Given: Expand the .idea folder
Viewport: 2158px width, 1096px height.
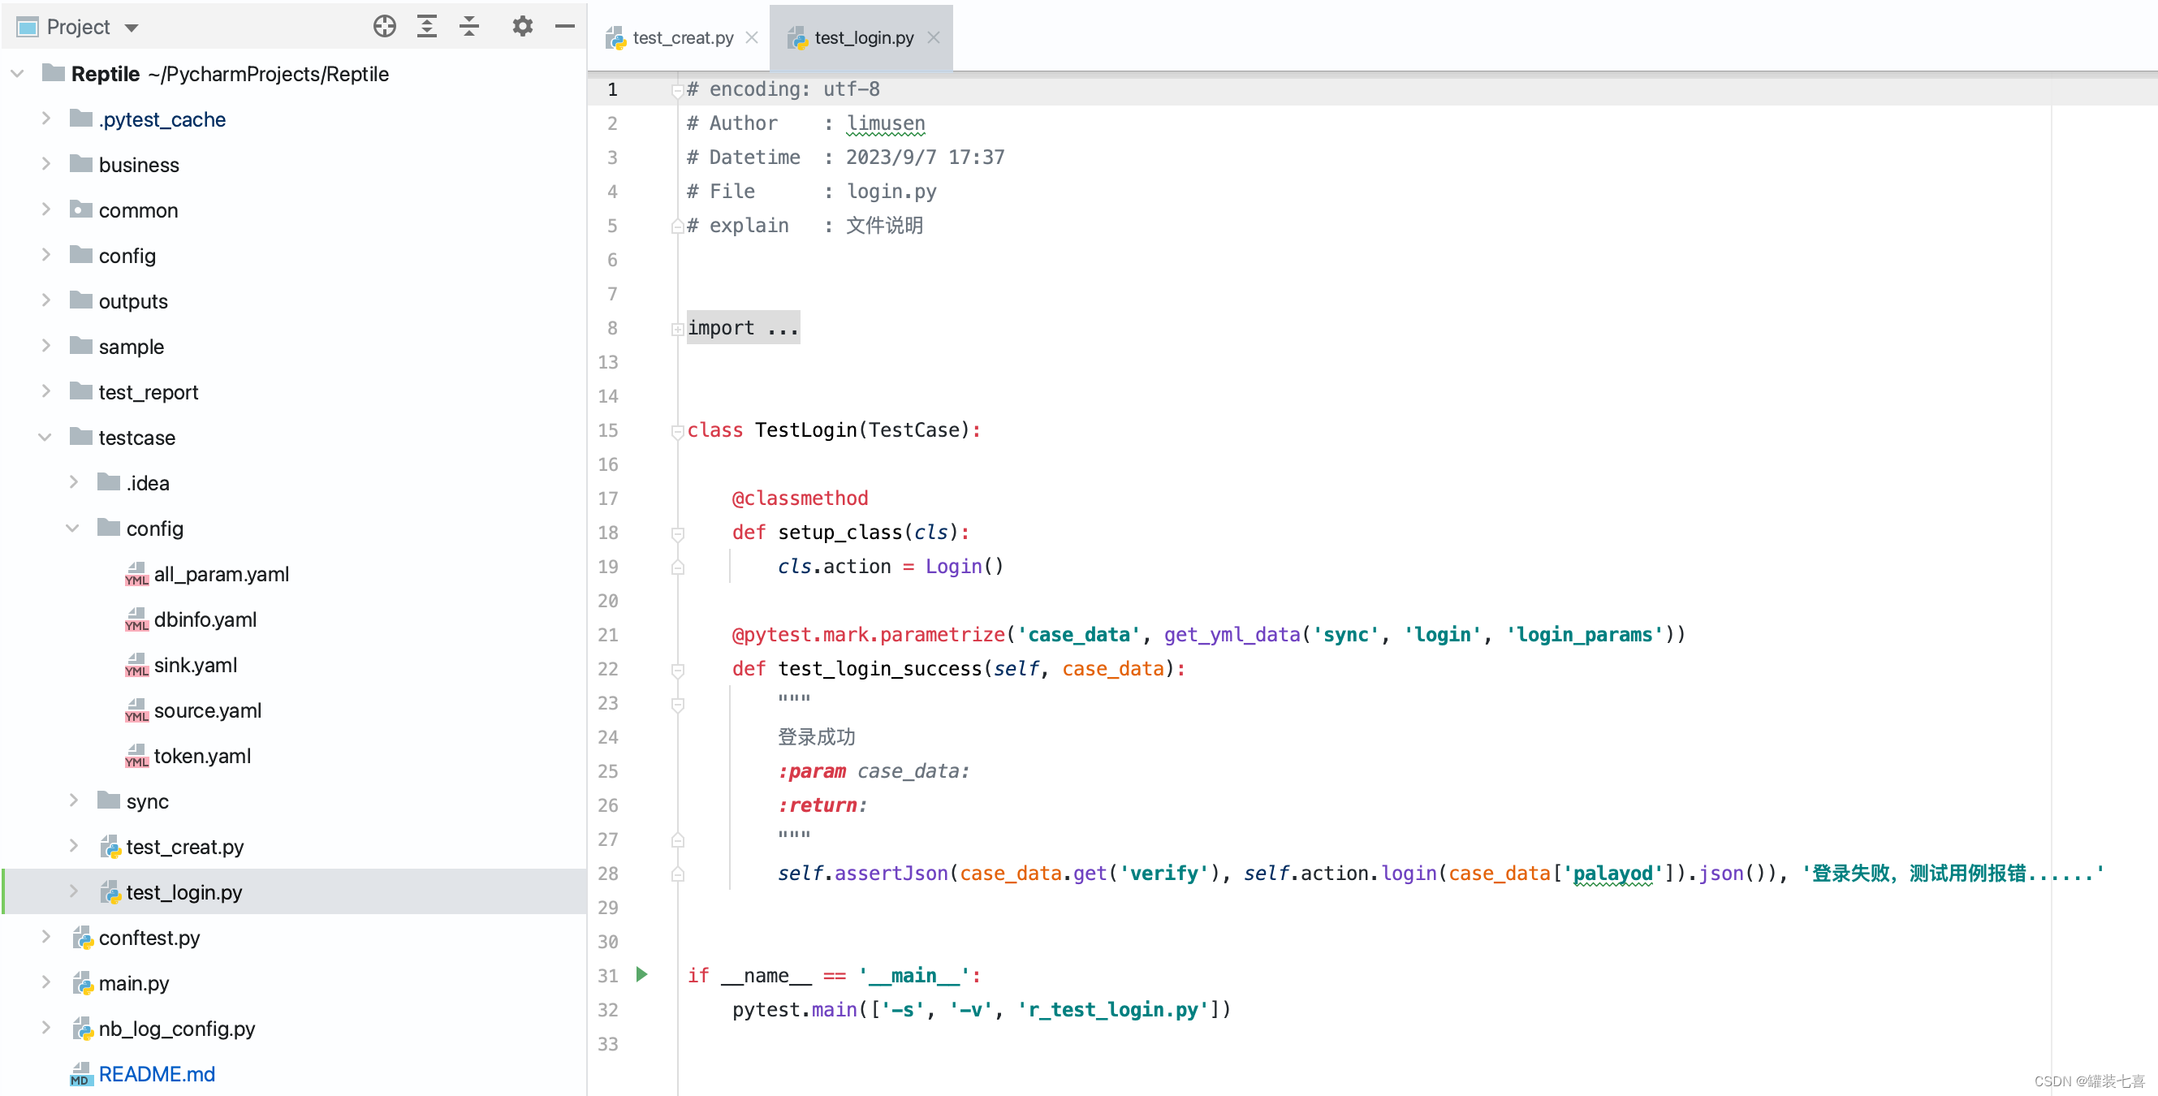Looking at the screenshot, I should 73,482.
